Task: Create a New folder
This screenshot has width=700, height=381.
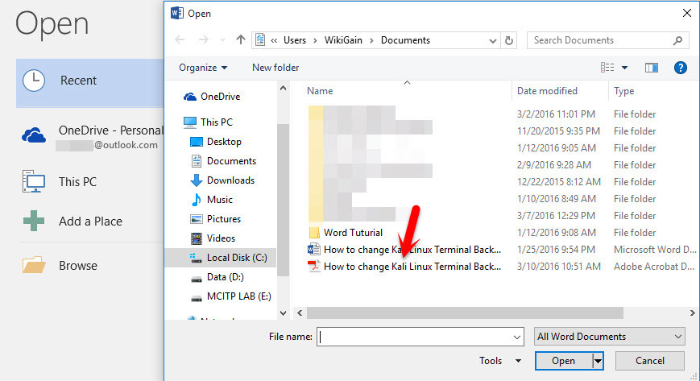Action: [x=275, y=68]
